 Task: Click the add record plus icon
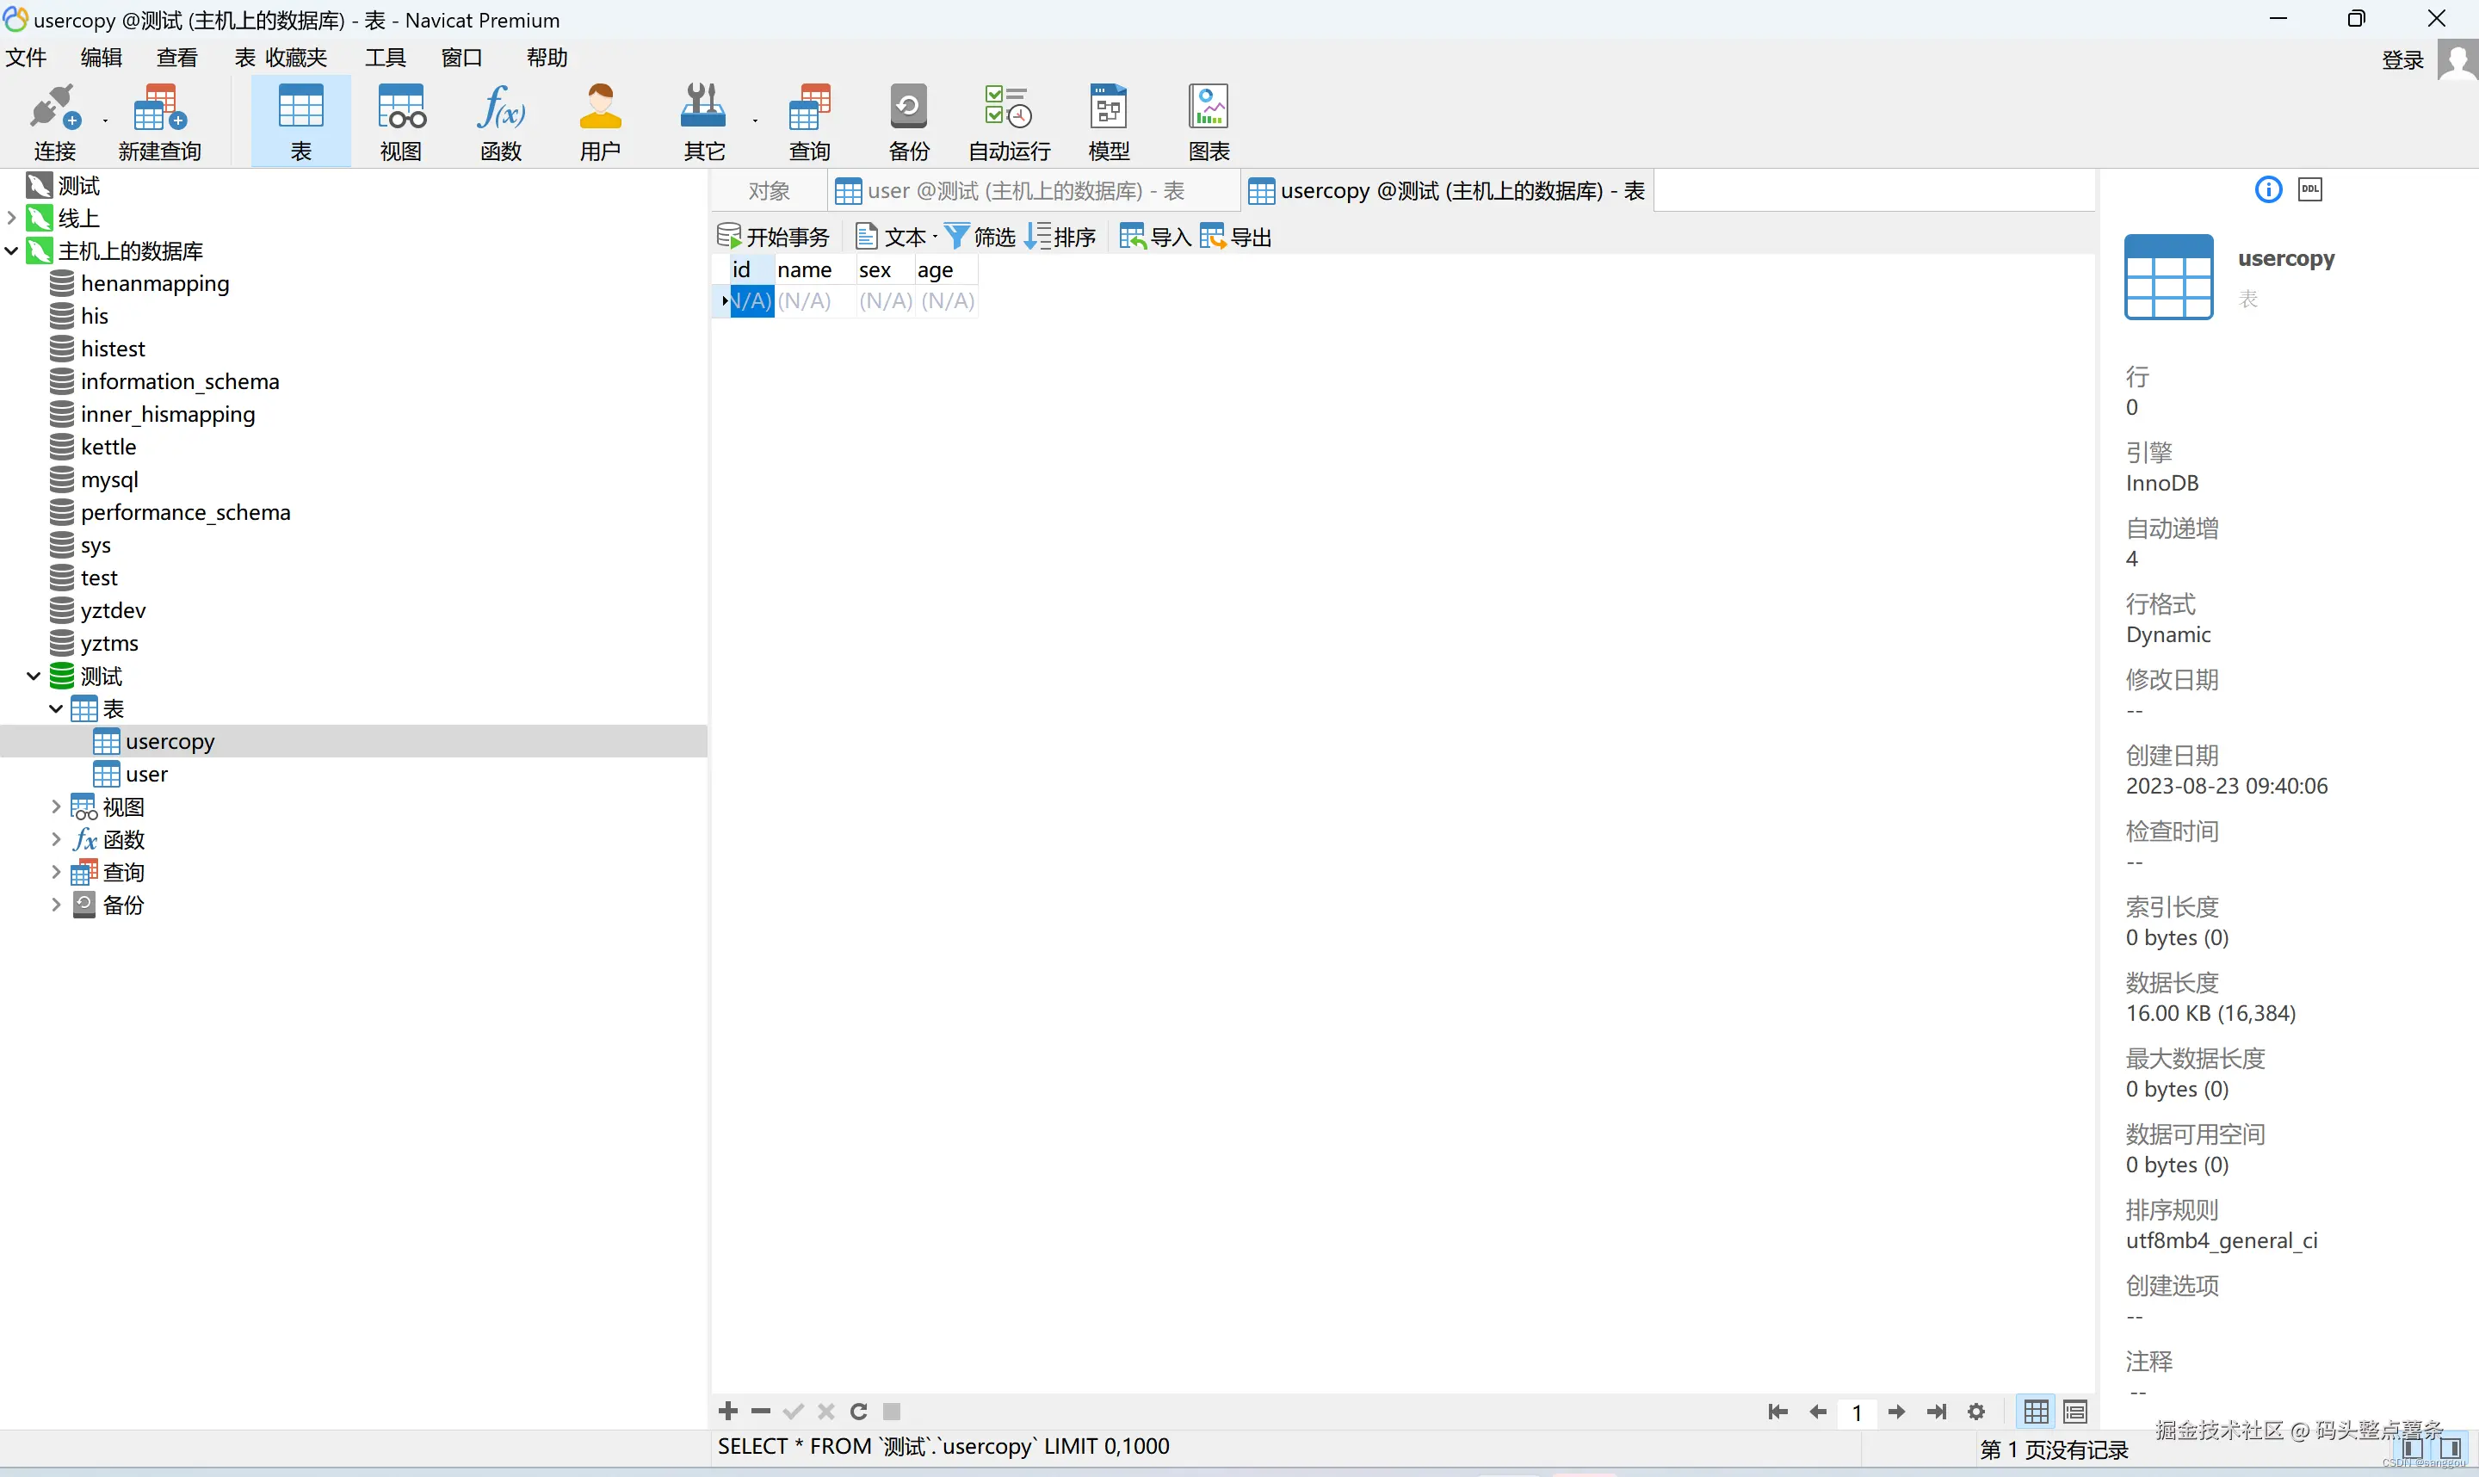pos(727,1412)
